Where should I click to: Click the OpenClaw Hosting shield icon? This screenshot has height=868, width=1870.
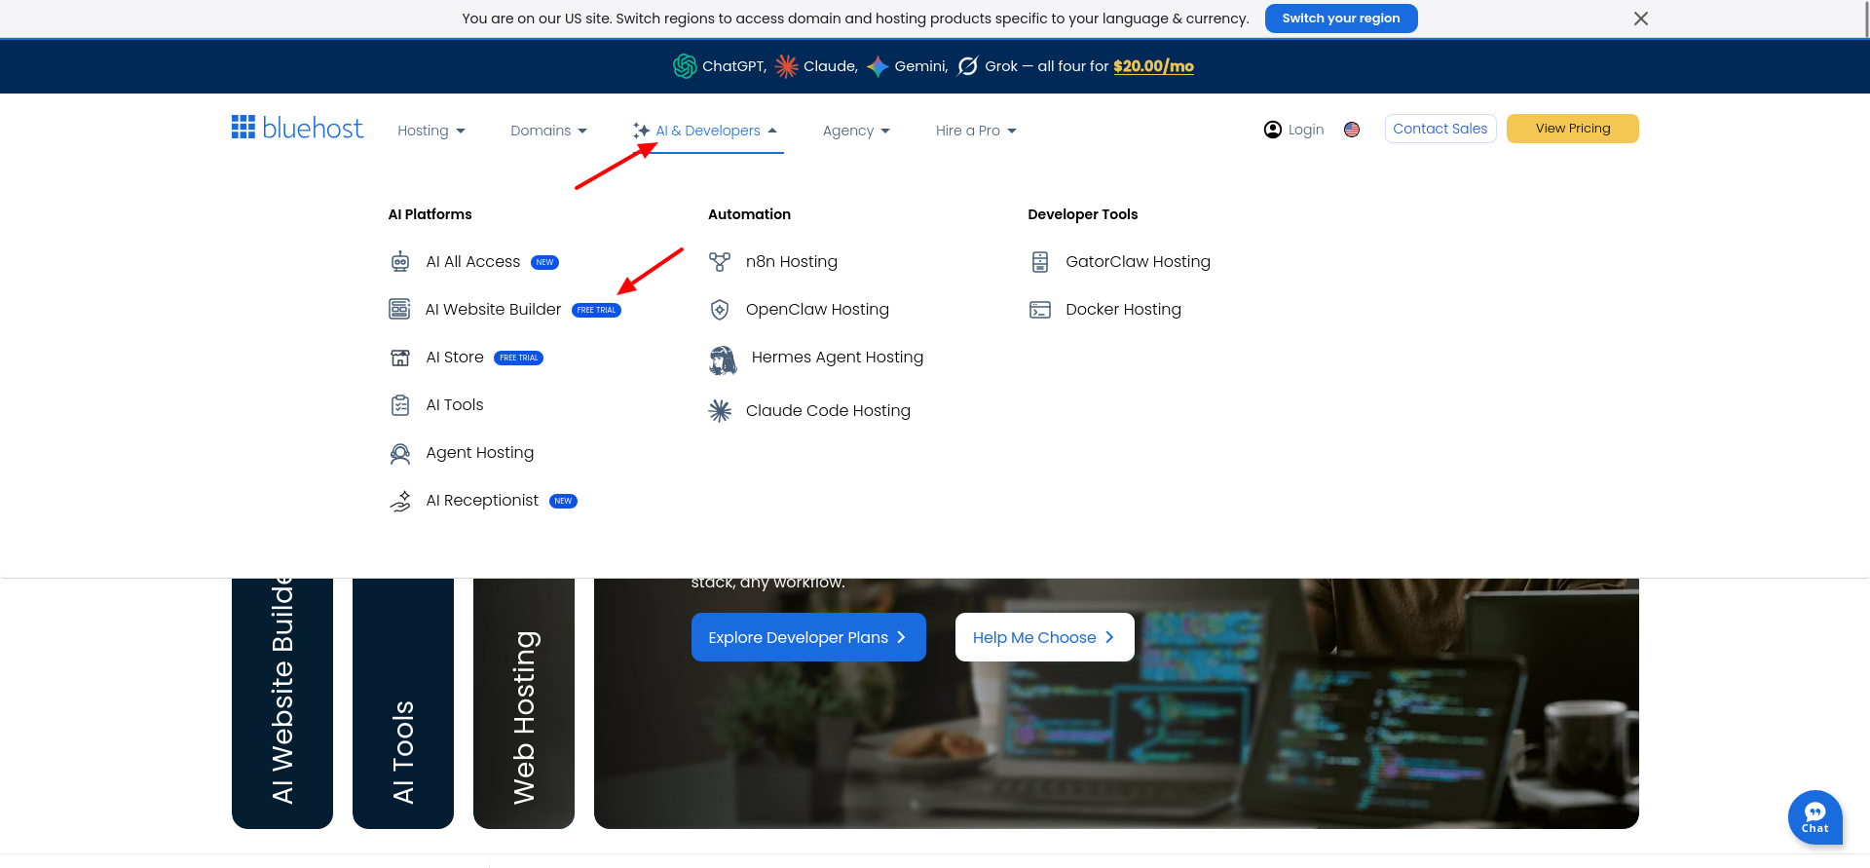pos(720,310)
